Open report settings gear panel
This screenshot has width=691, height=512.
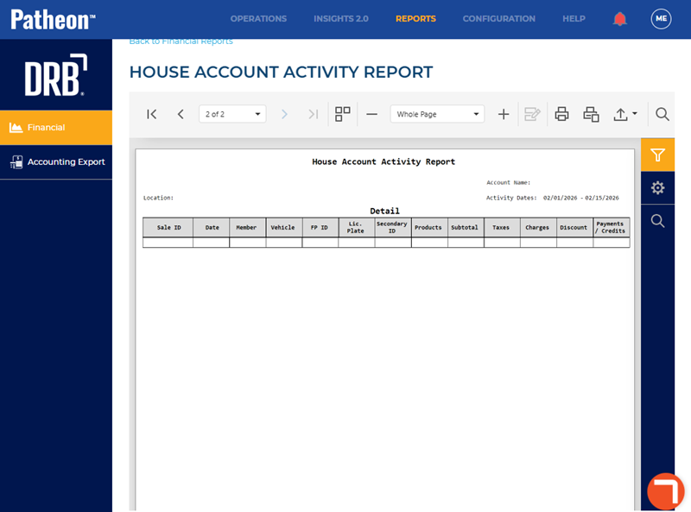point(657,187)
